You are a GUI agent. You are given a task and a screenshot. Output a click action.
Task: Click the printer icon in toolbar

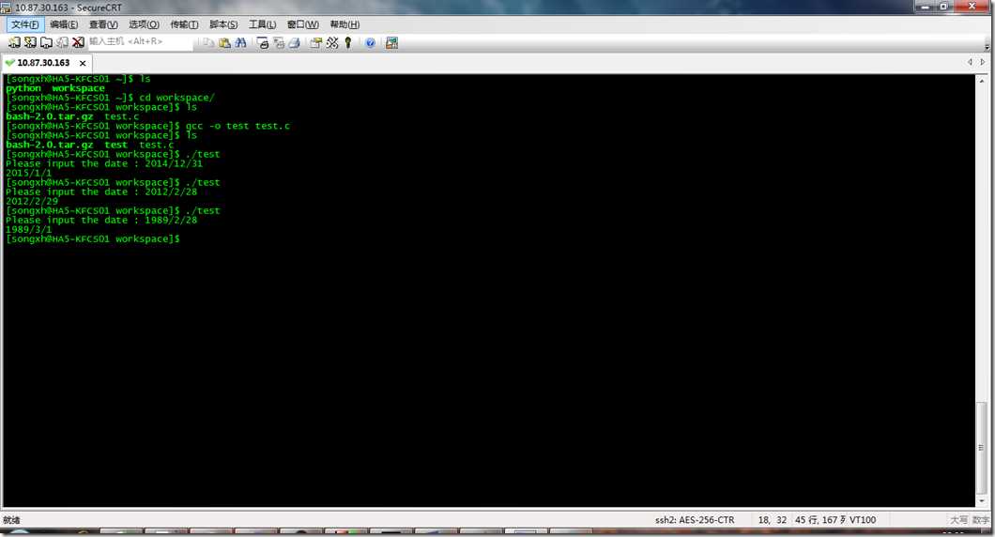tap(295, 42)
